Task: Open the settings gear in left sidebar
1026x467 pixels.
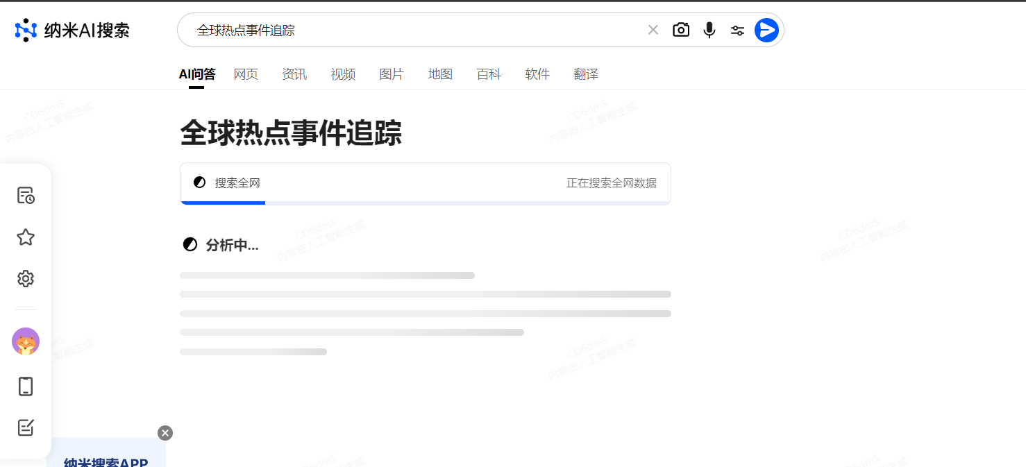Action: click(25, 278)
